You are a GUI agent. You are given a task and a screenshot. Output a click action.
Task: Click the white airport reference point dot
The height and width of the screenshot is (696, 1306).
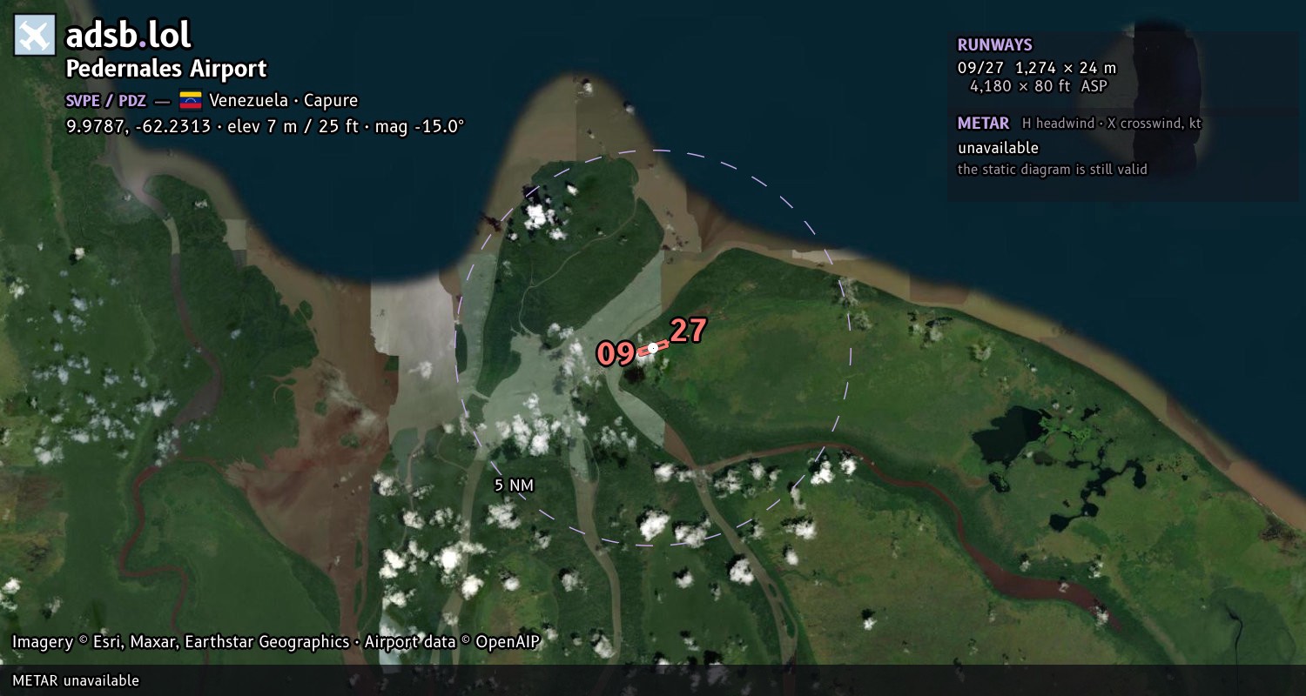[653, 348]
